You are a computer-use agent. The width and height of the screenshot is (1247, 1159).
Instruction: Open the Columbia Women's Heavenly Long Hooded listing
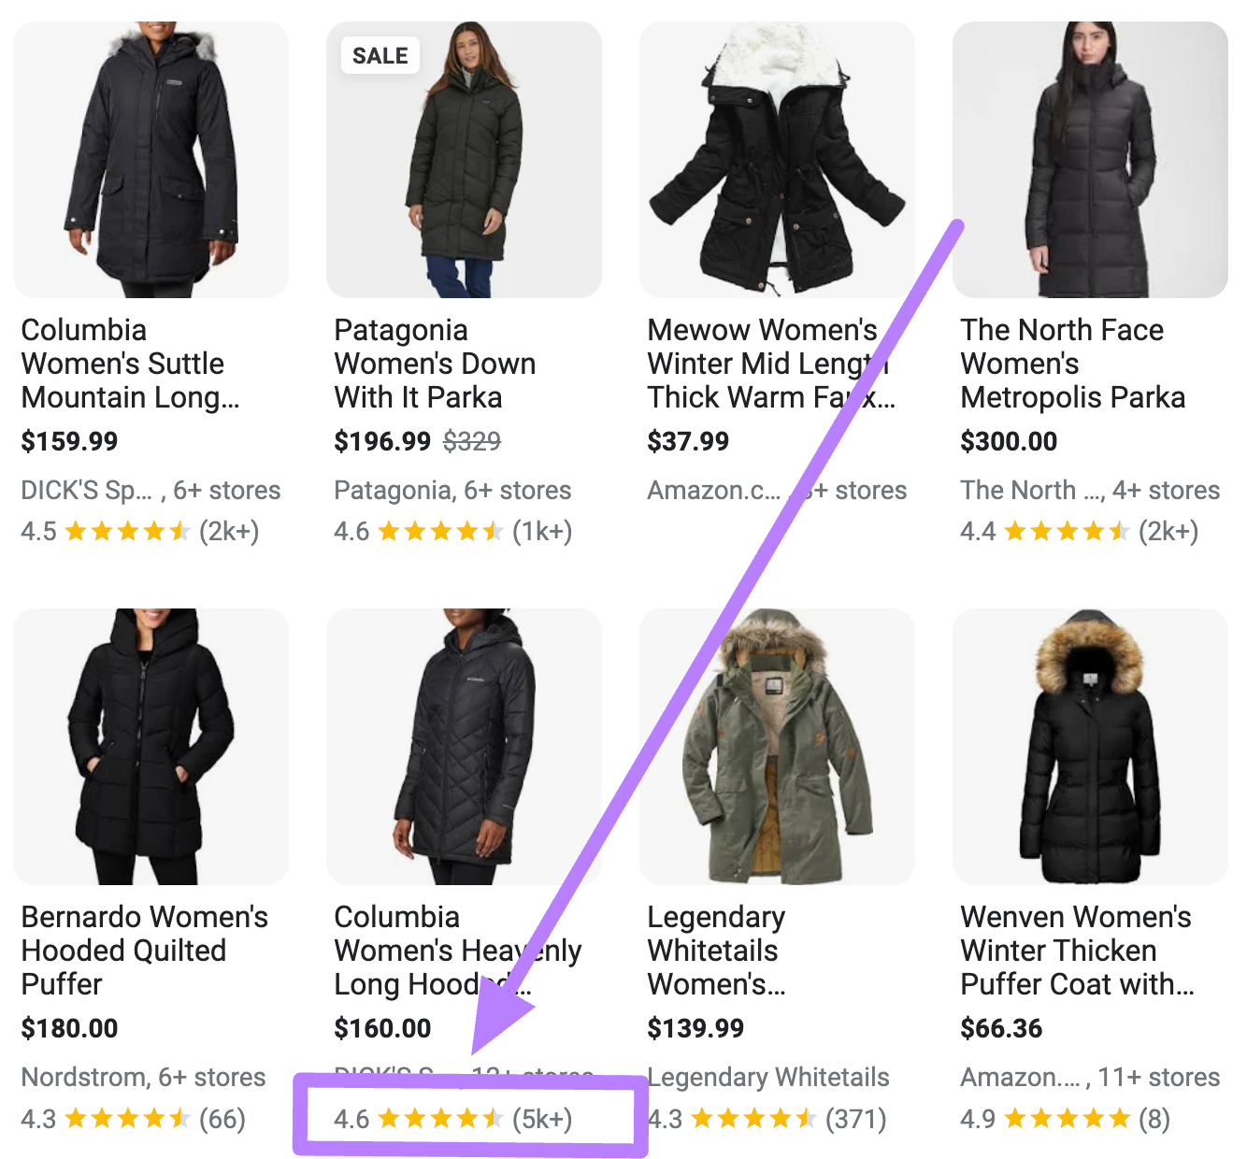point(457,950)
